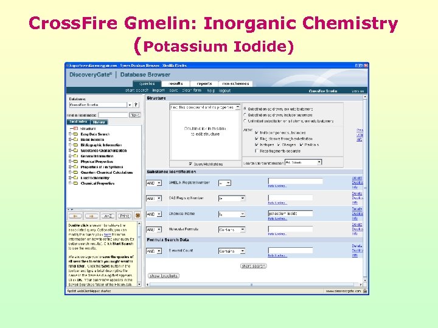This screenshot has height=328, width=438.
Task: Toggle the Isotopes checkbox
Action: coord(257,145)
